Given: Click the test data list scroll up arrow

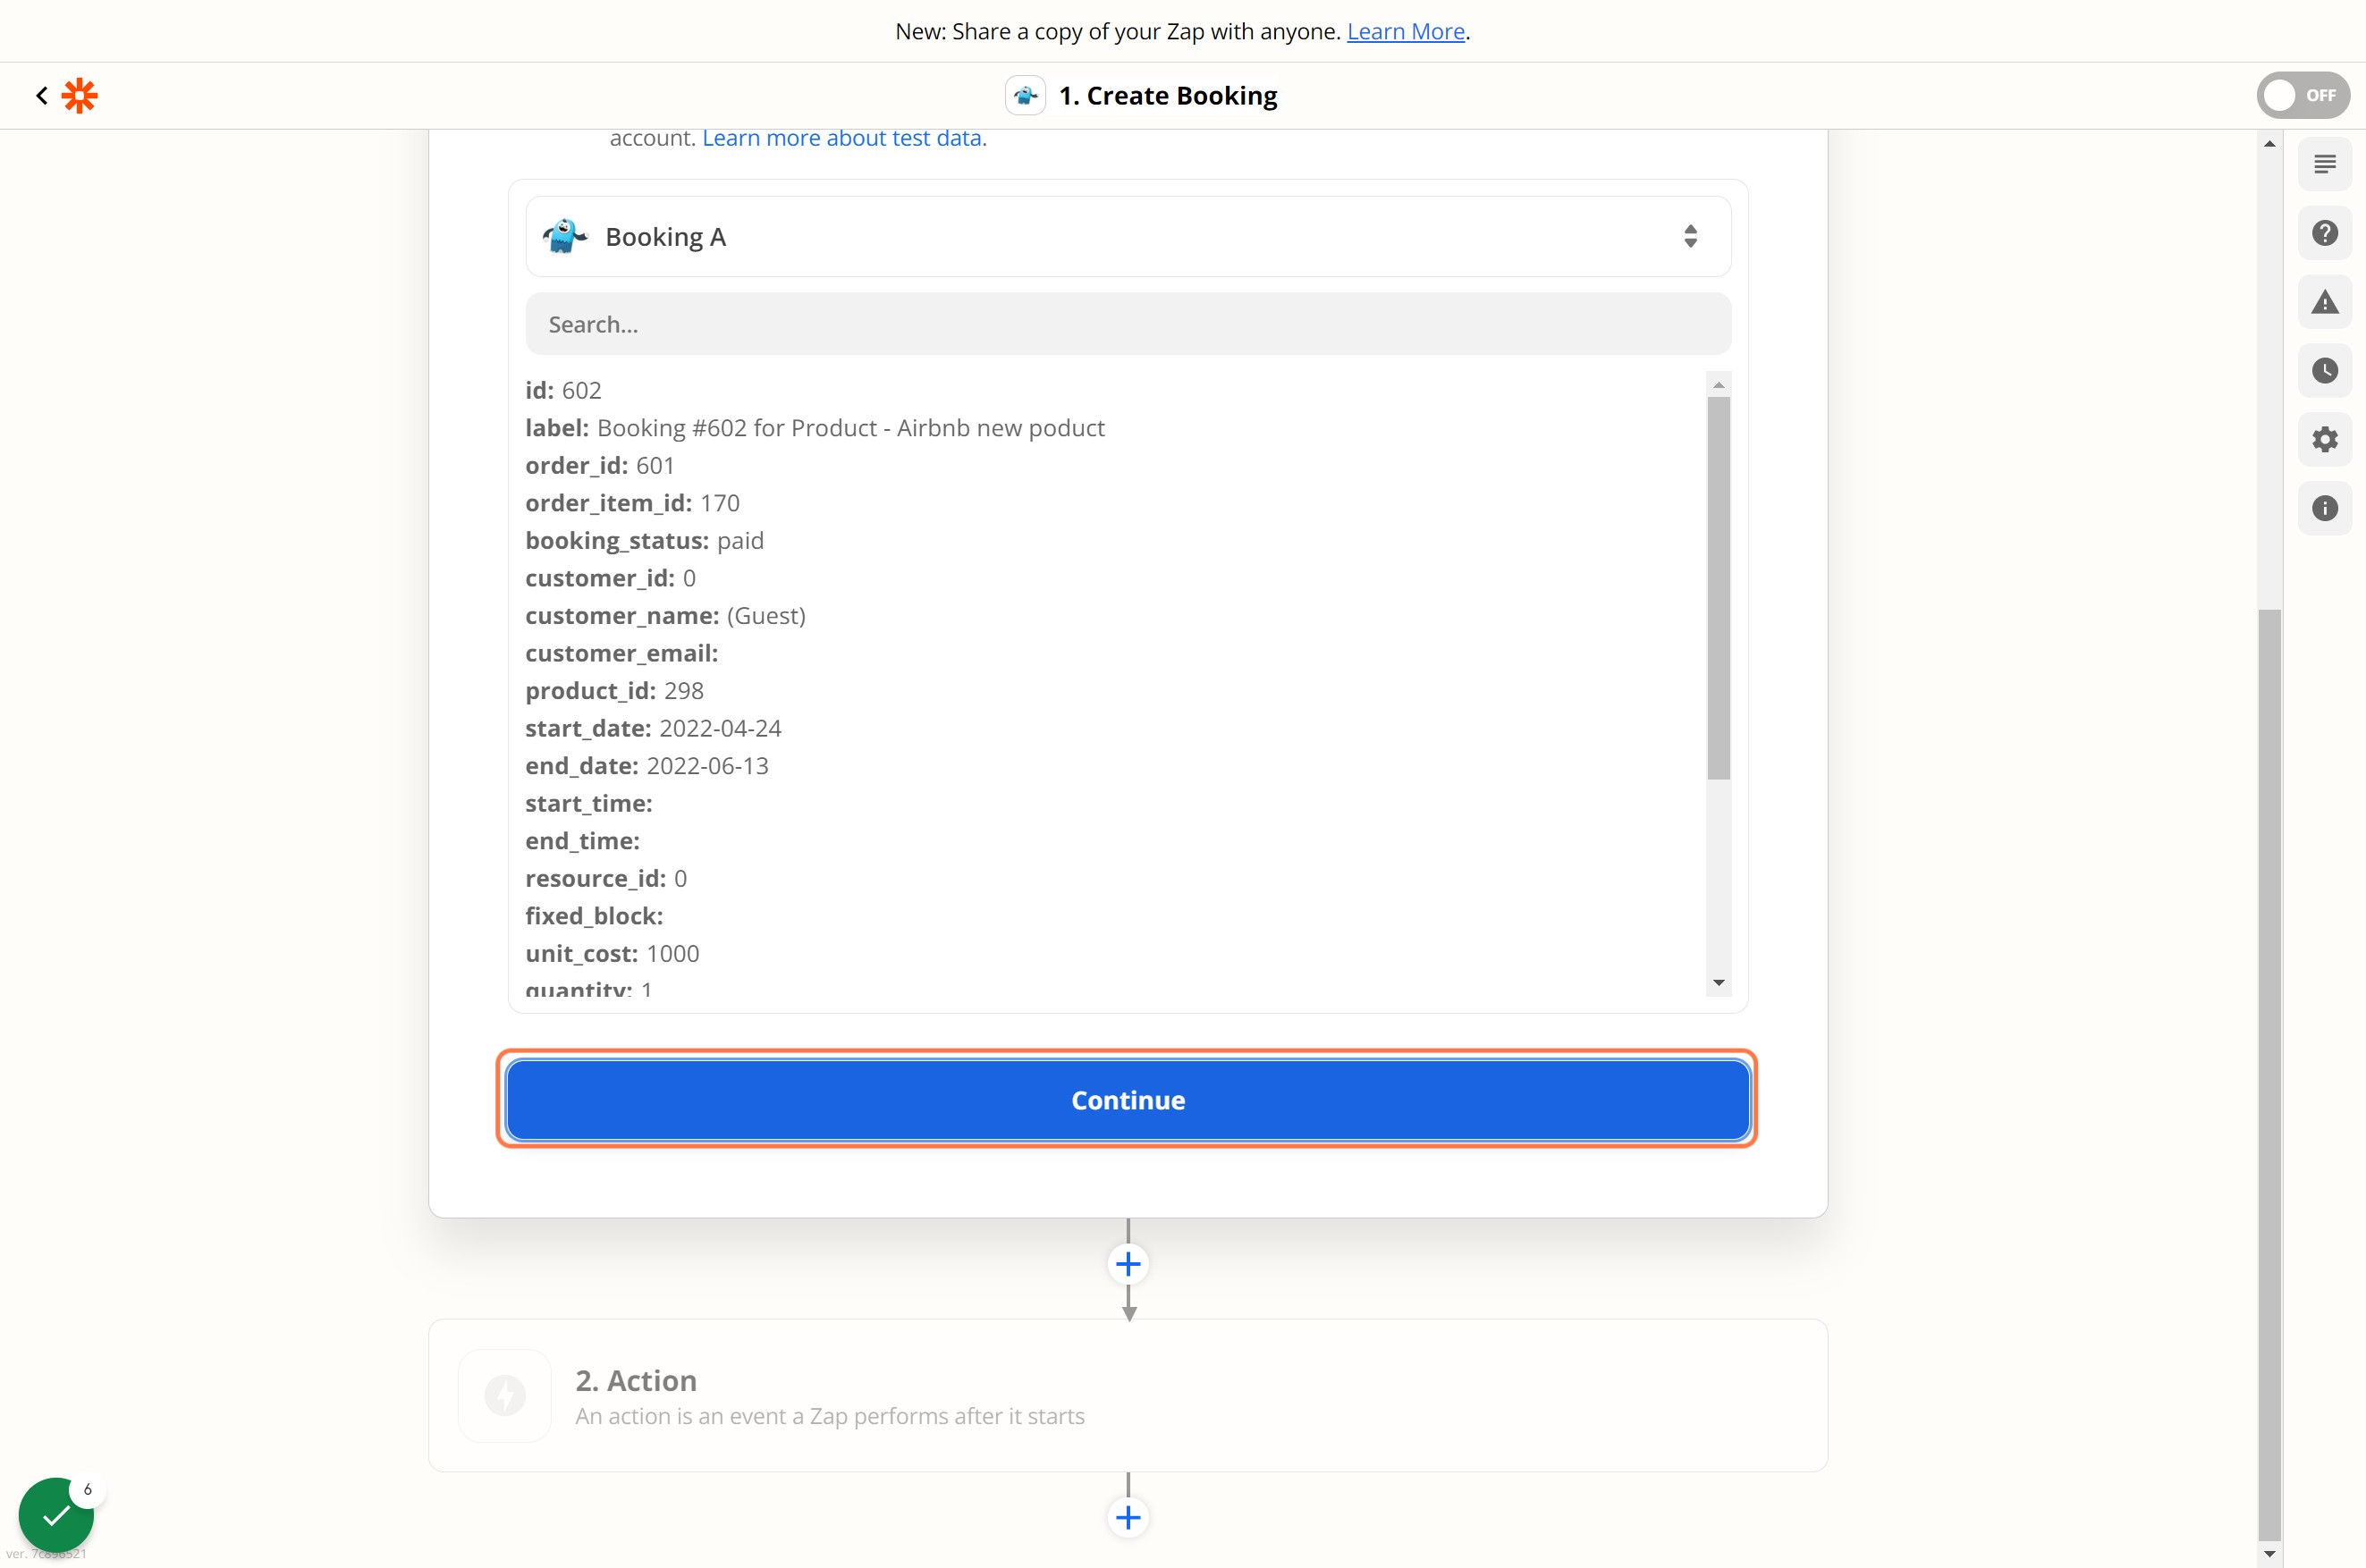Looking at the screenshot, I should click(1719, 385).
